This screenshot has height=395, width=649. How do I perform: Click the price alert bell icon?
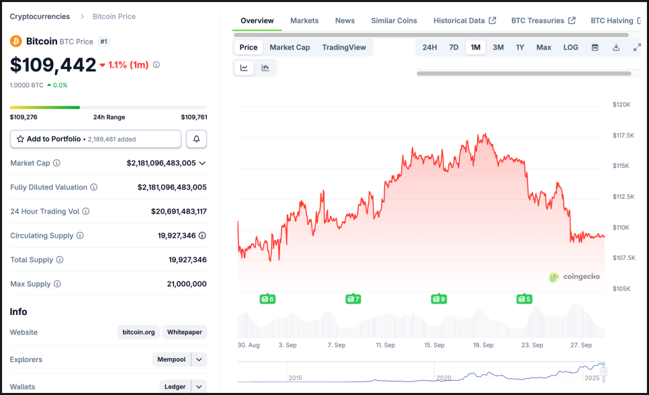(196, 139)
